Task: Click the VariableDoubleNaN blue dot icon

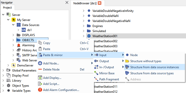Action: tap(89, 16)
